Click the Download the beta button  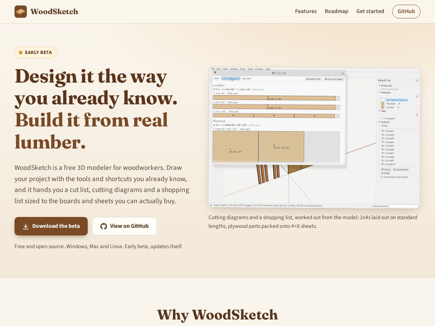pos(51,226)
